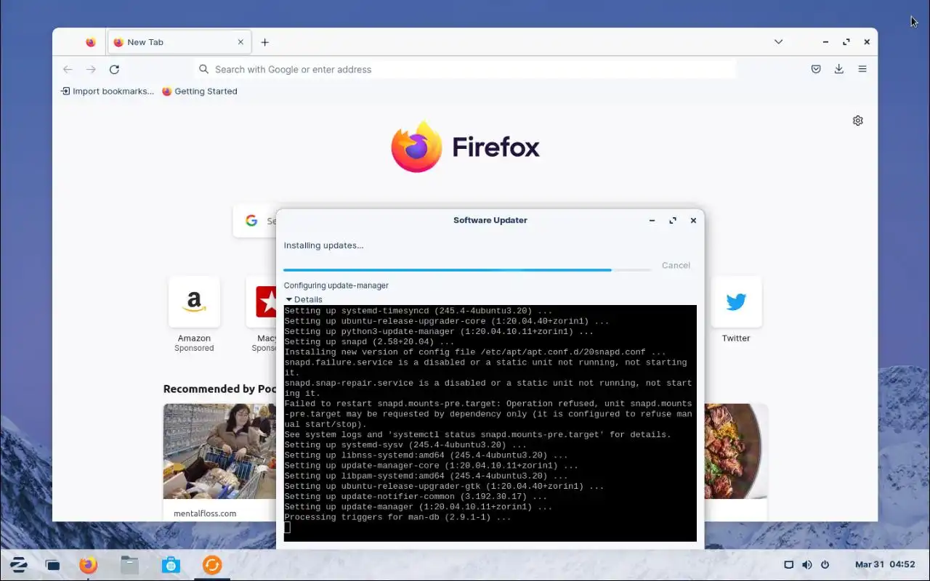Screen dimensions: 930x581
Task: Close the New Tab tab
Action: (x=240, y=42)
